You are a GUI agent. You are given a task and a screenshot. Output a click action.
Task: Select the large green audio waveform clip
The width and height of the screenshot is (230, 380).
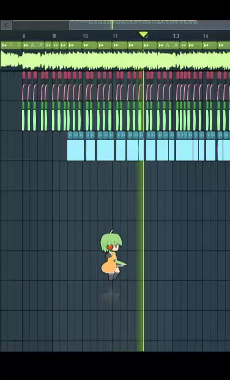point(115,60)
